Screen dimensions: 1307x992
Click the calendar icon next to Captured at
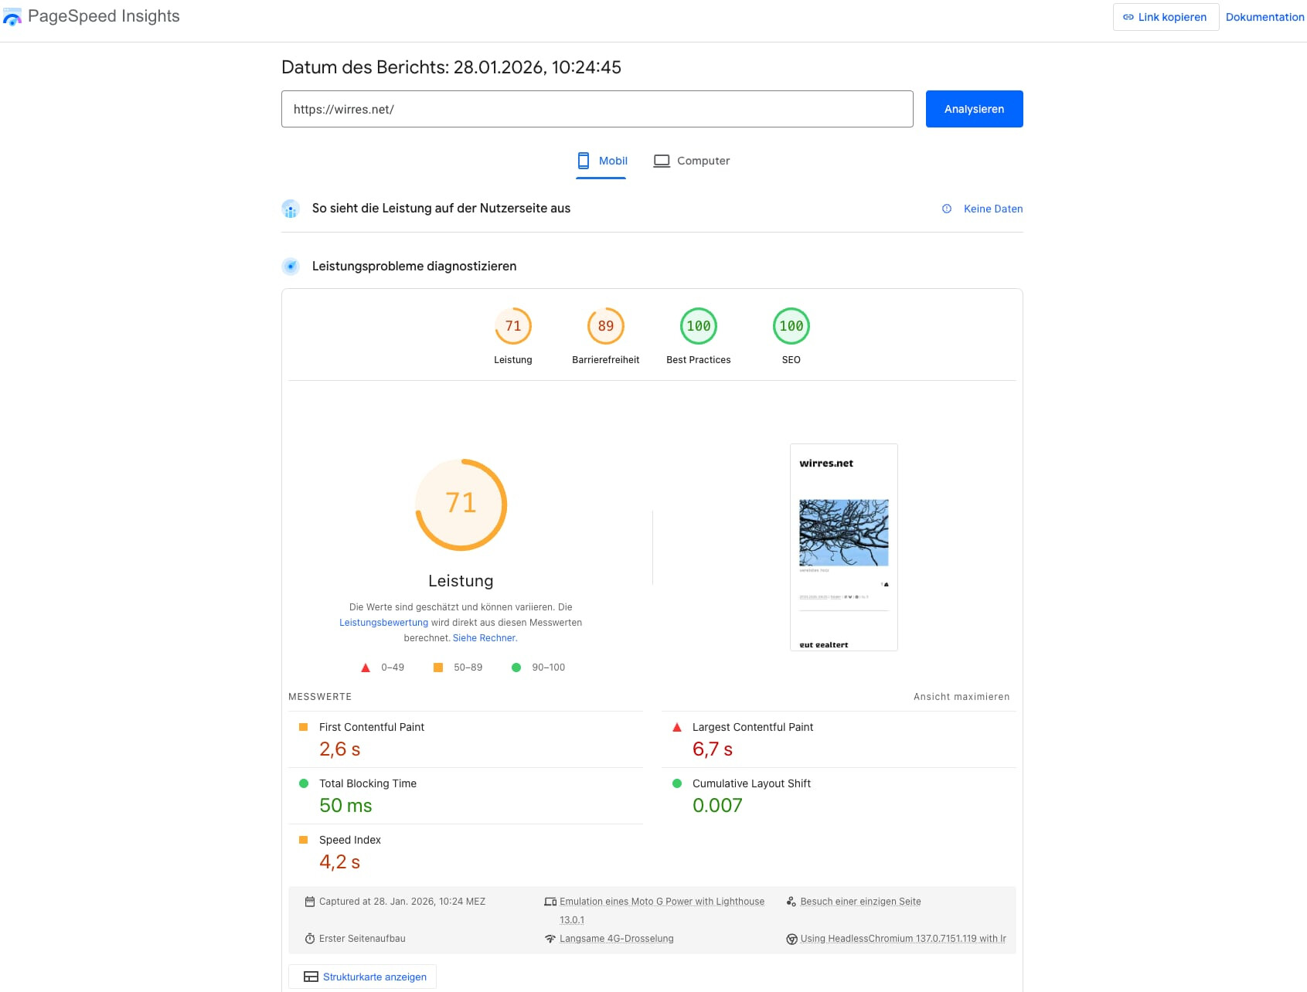pos(309,902)
